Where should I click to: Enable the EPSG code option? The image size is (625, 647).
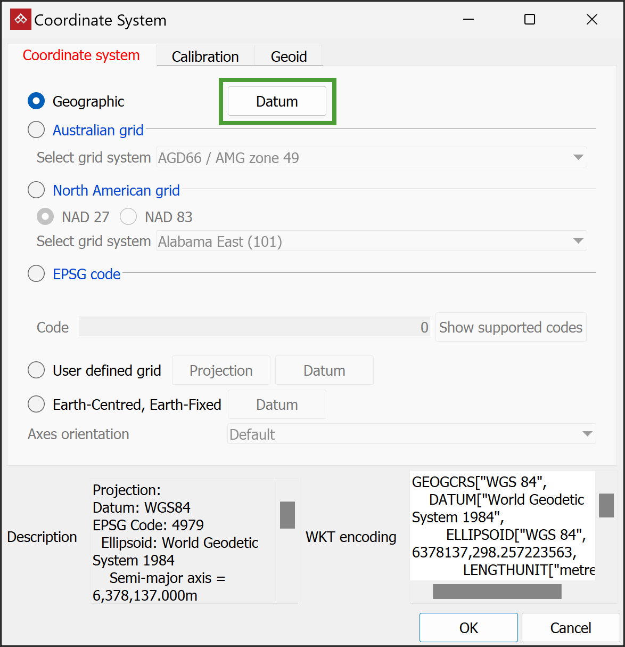click(x=36, y=273)
